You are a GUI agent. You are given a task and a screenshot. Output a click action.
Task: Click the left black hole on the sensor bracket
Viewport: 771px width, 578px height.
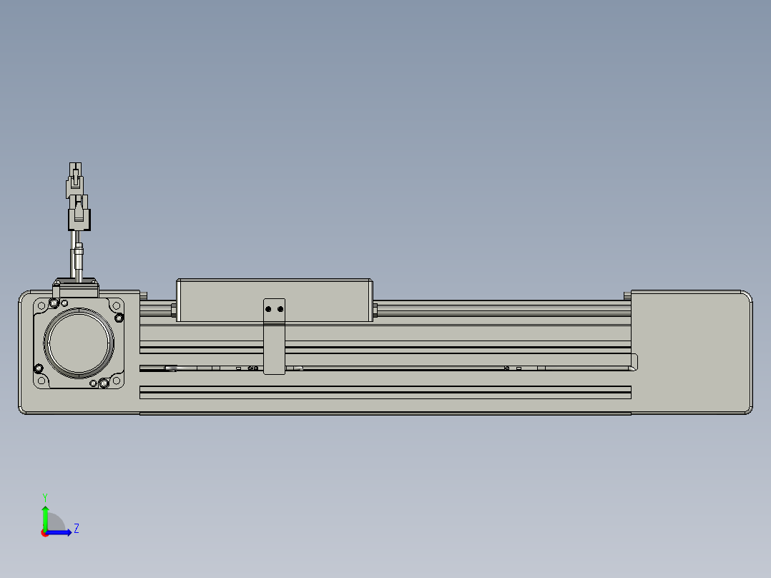click(268, 310)
